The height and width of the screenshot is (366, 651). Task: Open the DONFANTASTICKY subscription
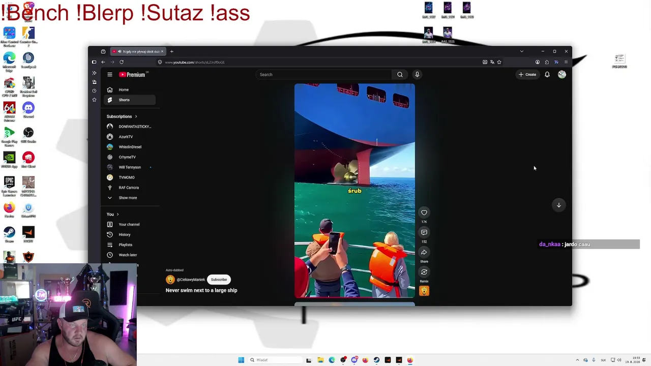tap(130, 127)
